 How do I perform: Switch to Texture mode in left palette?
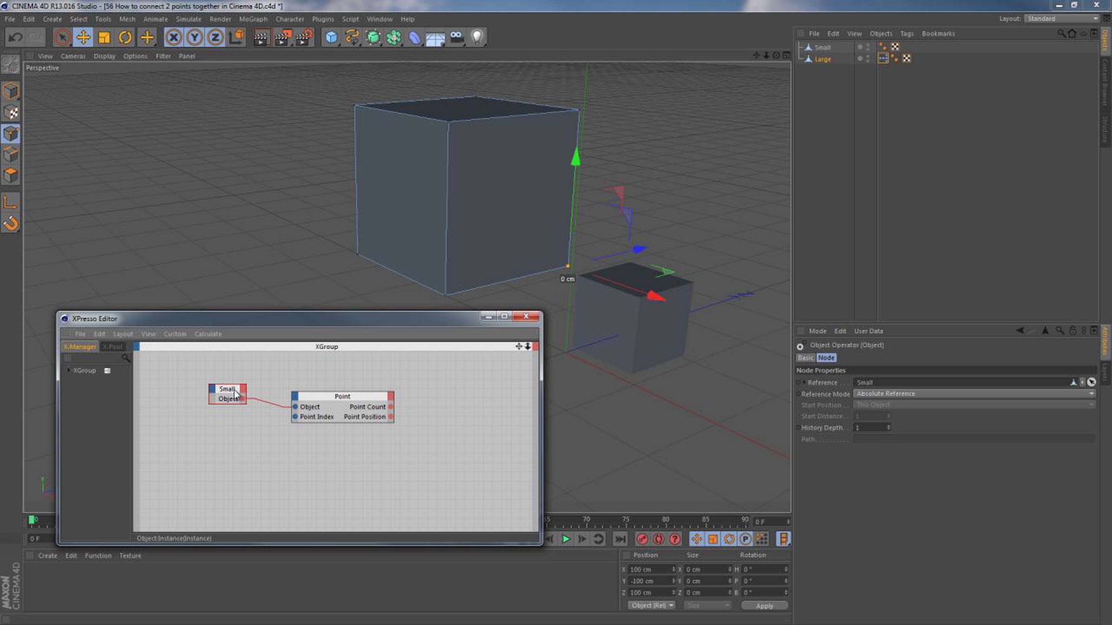11,112
